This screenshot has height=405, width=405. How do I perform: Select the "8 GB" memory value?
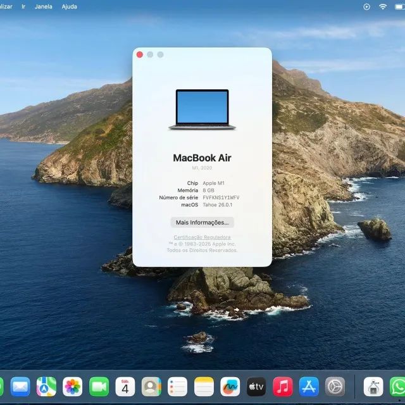tap(208, 190)
